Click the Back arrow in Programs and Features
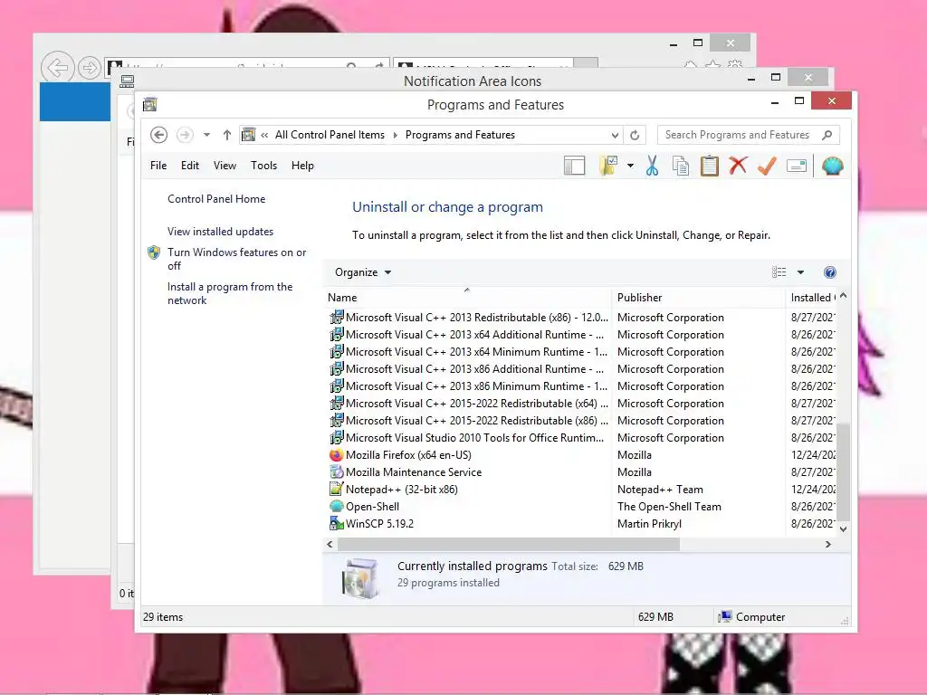The width and height of the screenshot is (927, 695). click(x=158, y=136)
